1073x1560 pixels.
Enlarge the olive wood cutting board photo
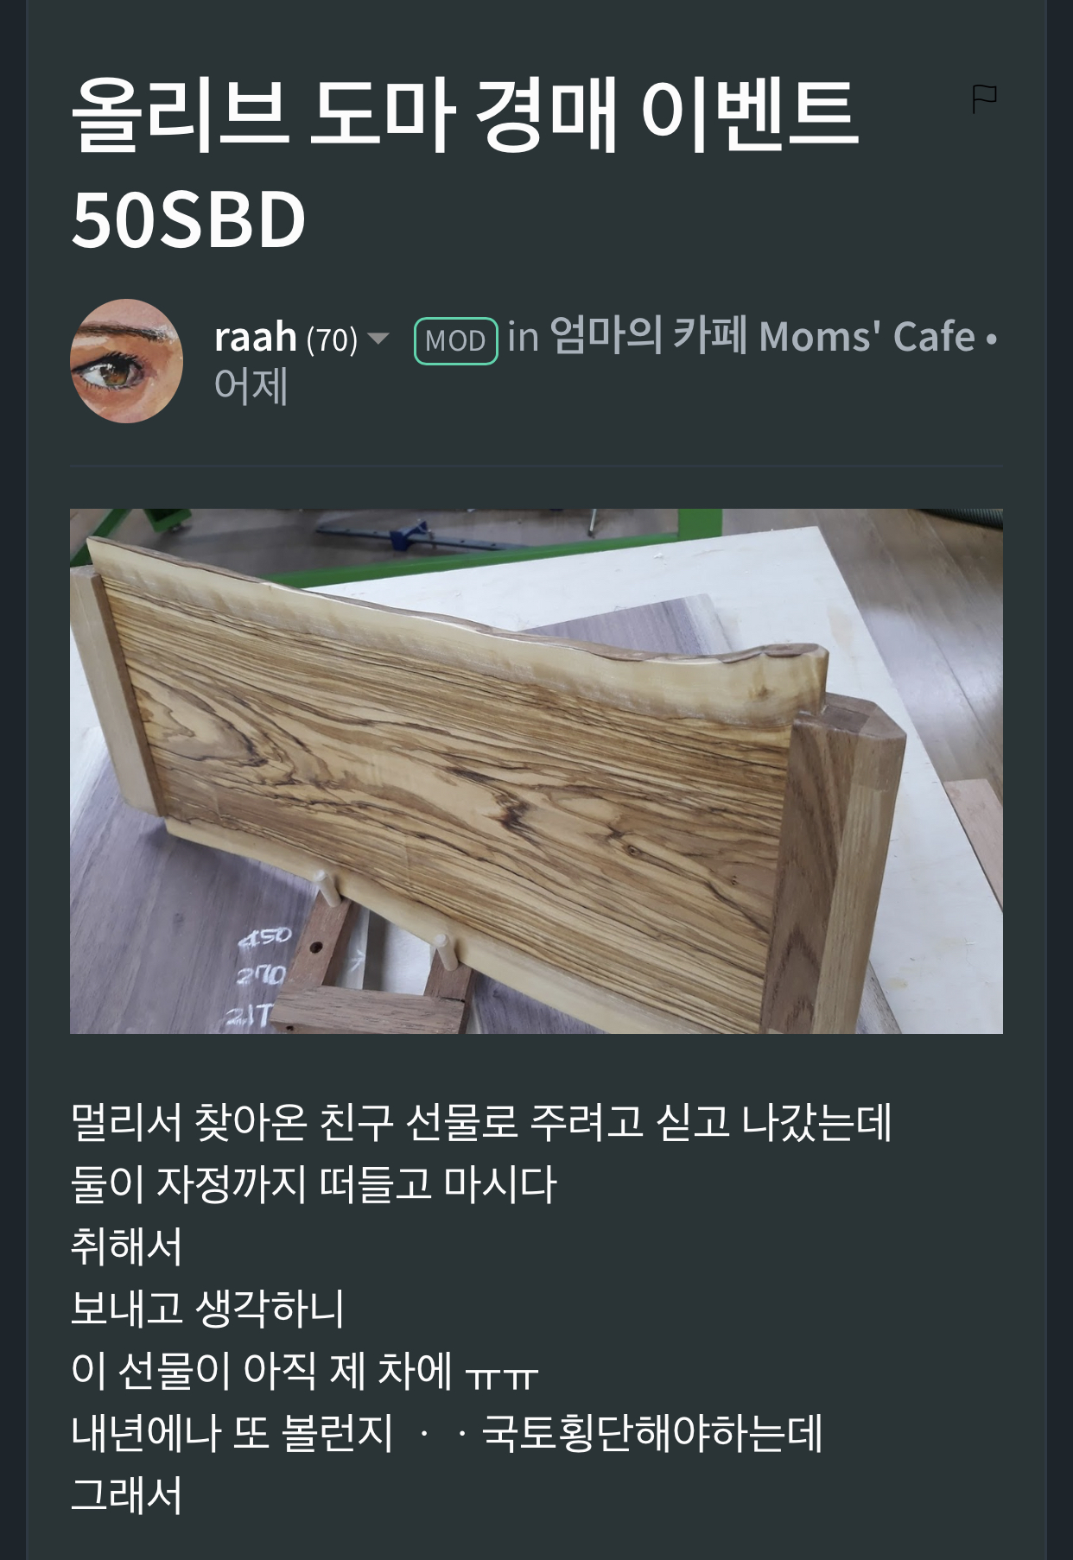[x=536, y=770]
